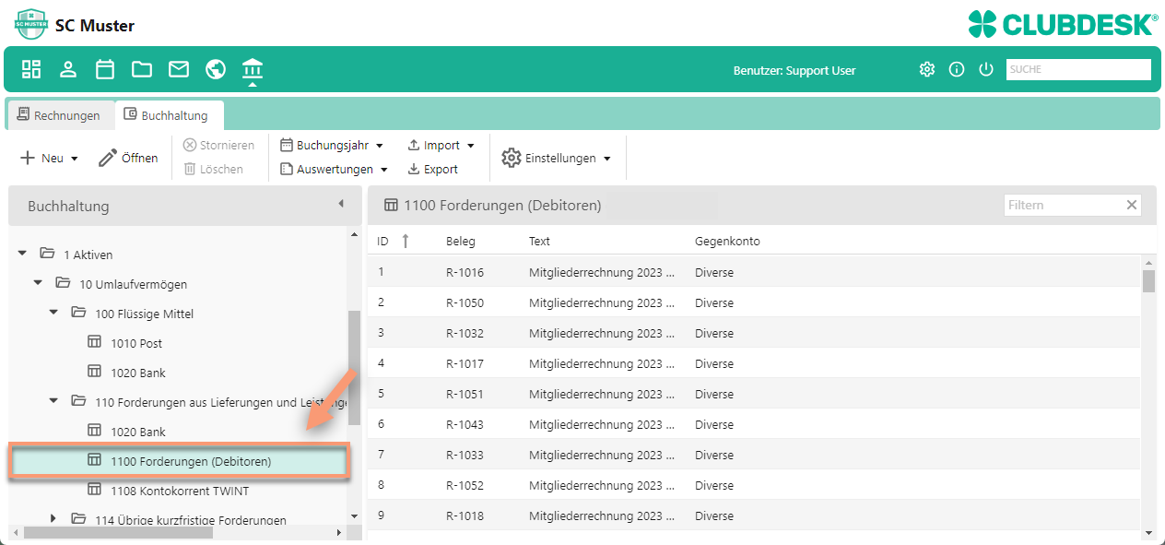The image size is (1165, 545).
Task: Click the Export button
Action: point(433,169)
